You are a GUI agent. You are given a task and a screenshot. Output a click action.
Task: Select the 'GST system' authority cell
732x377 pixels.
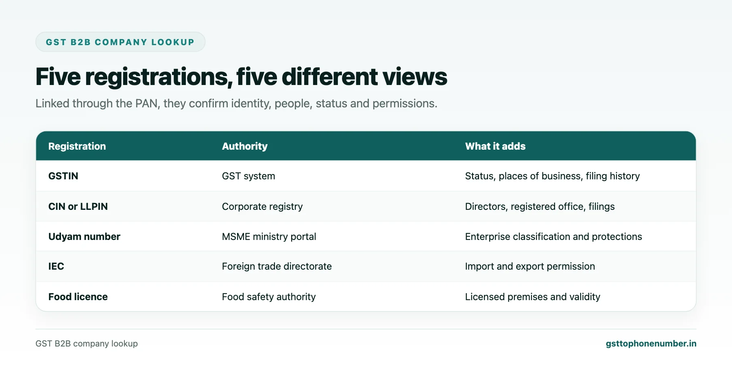pos(248,176)
